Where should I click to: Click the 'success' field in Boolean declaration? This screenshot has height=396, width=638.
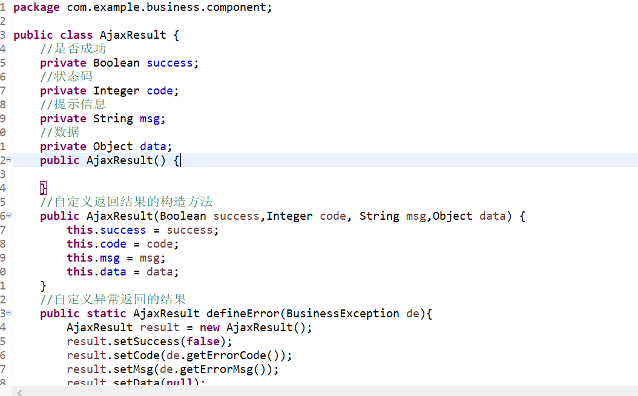coord(169,63)
